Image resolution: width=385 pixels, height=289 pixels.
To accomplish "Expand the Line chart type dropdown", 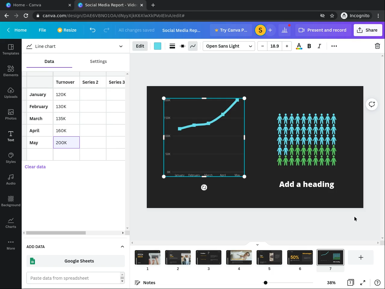I will (x=75, y=46).
